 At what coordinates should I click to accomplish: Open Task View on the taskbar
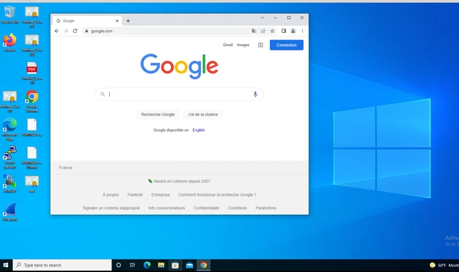132,265
